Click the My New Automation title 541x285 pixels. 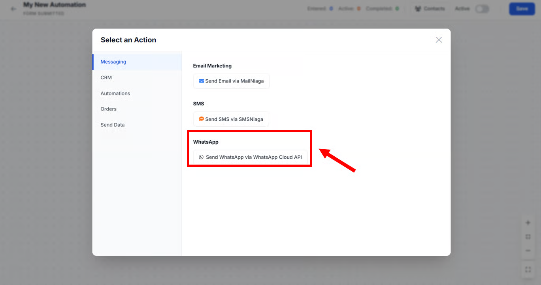[x=55, y=5]
